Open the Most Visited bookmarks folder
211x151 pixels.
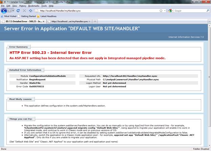point(9,16)
